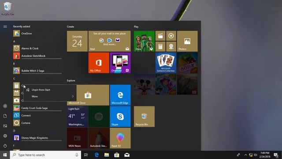
Task: Open the Maps webcam-like small tile
Action: click(x=171, y=47)
